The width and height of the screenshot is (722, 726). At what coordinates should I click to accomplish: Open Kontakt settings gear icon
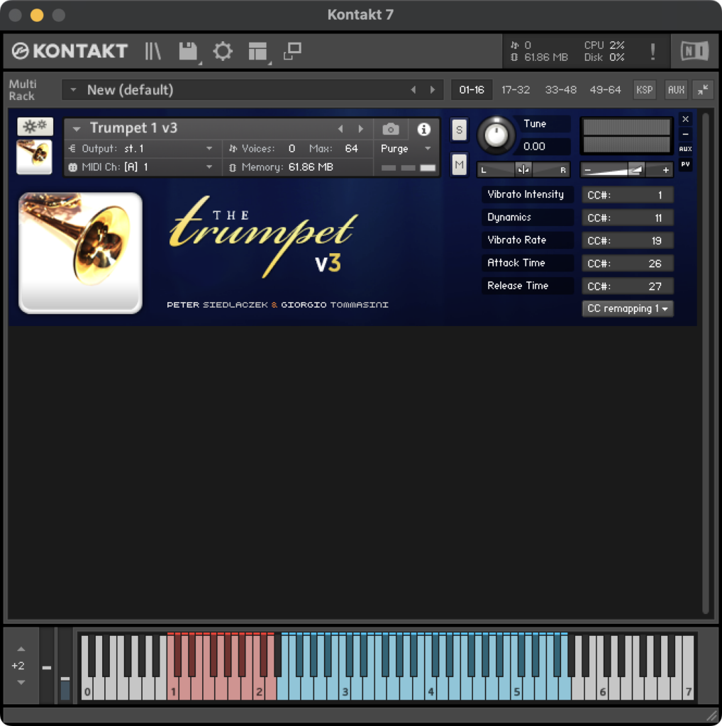223,51
